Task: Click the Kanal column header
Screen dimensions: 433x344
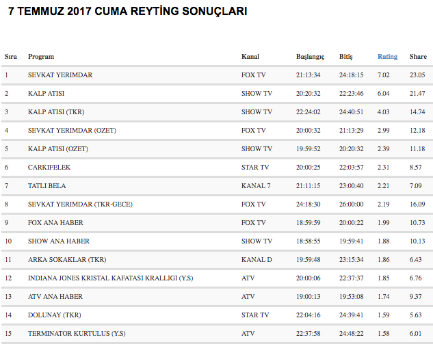Action: coord(250,57)
